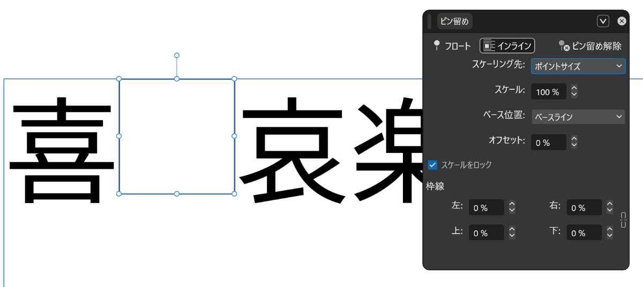Image resolution: width=643 pixels, height=287 pixels.
Task: Click the オフセット 0 % field
Action: point(549,143)
